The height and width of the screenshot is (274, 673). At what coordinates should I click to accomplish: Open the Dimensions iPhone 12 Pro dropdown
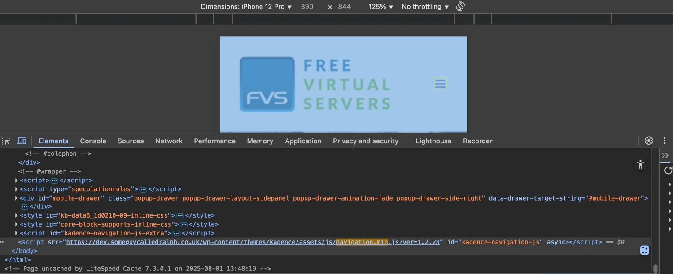246,7
